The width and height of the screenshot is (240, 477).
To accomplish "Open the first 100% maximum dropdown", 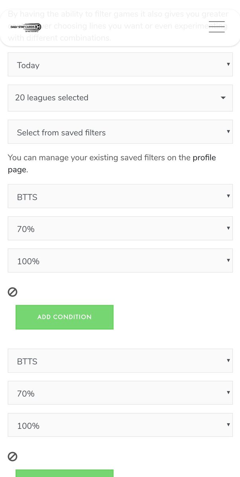I will [120, 261].
